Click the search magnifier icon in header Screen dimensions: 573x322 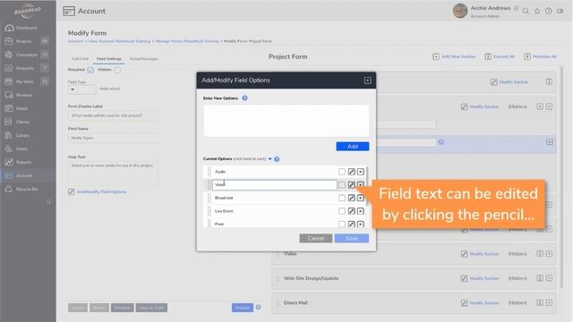526,12
